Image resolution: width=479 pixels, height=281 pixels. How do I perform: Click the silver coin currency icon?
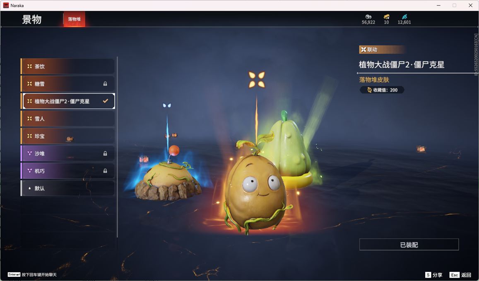368,17
